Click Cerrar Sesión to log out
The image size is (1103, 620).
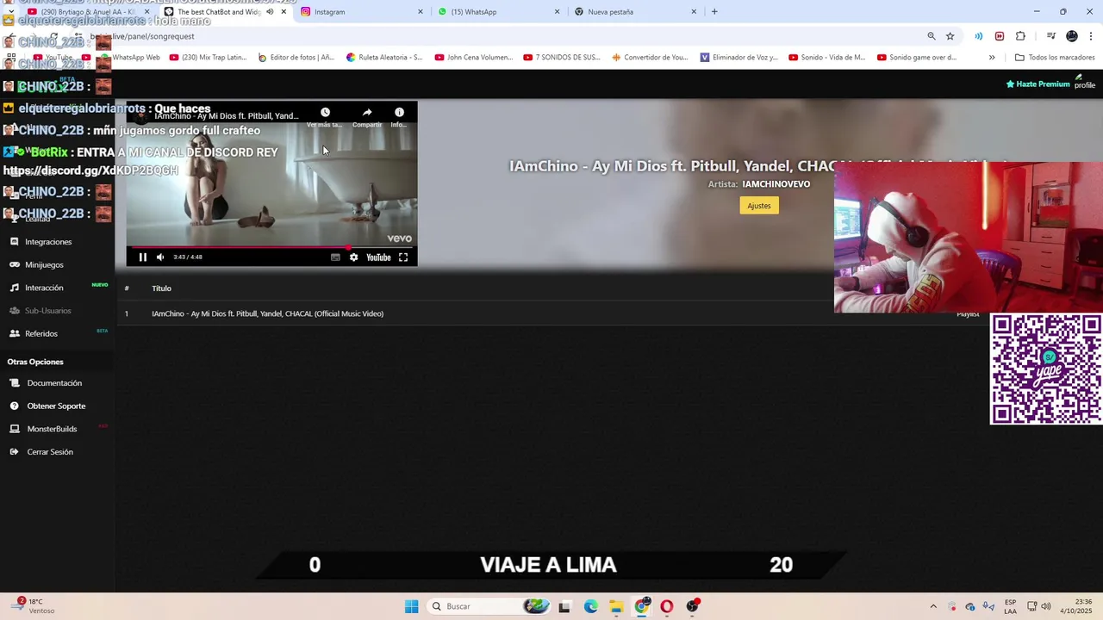(50, 452)
